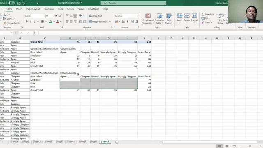The image size is (263, 148).
Task: Click Format Painter
Action: tap(12, 23)
